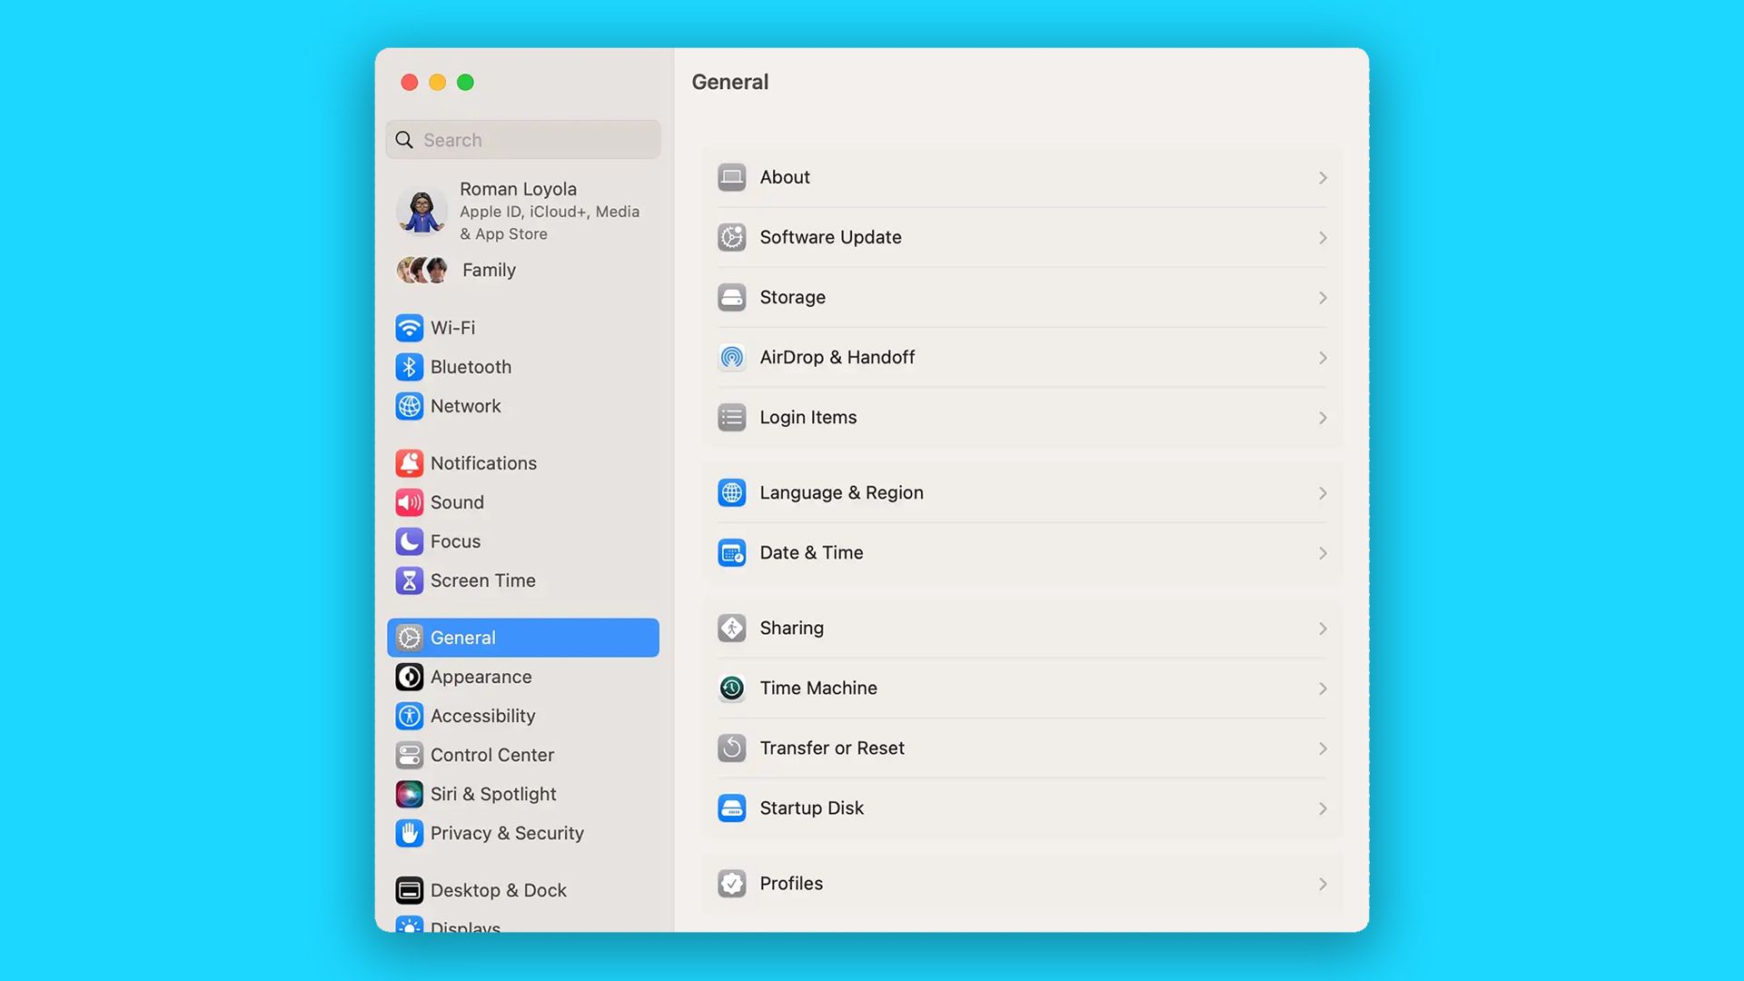
Task: Expand the About row chevron
Action: (1323, 178)
